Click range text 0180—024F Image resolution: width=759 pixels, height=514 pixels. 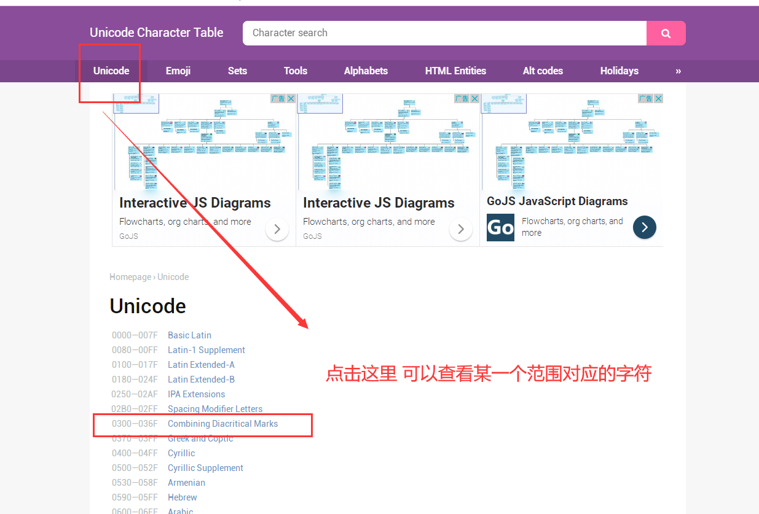135,380
